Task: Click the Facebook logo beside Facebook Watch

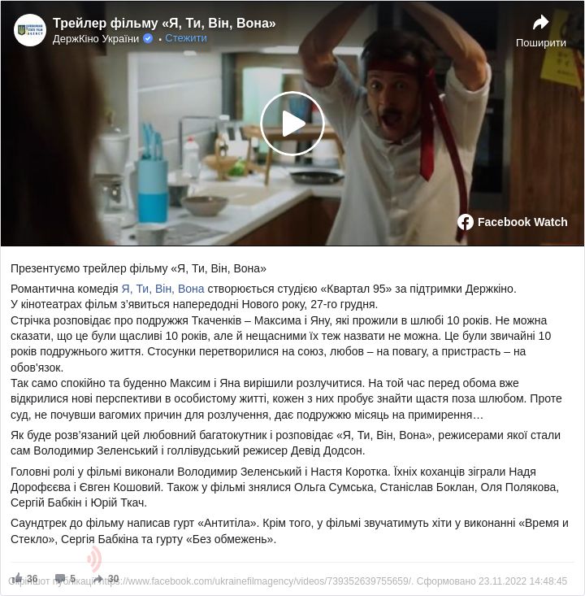Action: [x=466, y=222]
